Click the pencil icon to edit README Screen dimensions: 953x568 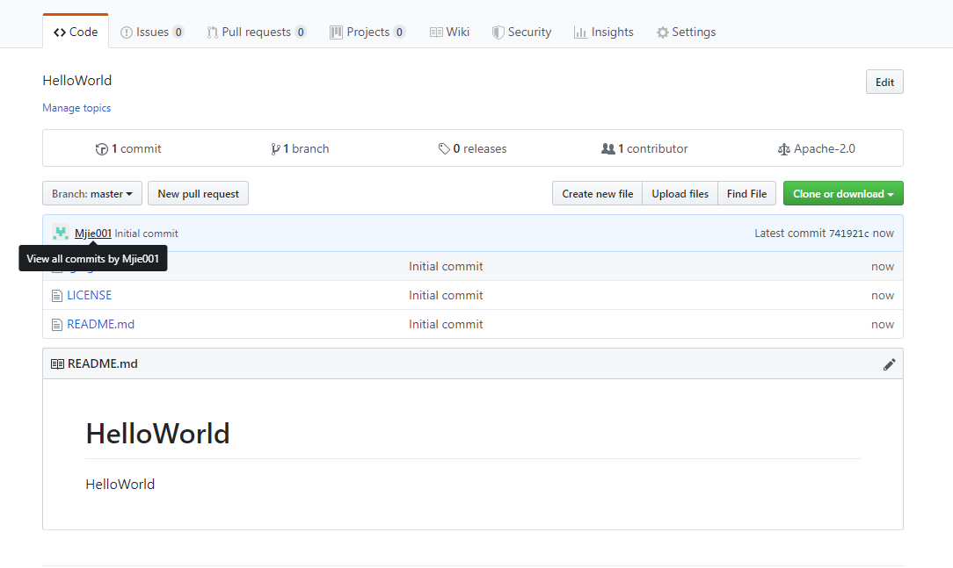[889, 364]
